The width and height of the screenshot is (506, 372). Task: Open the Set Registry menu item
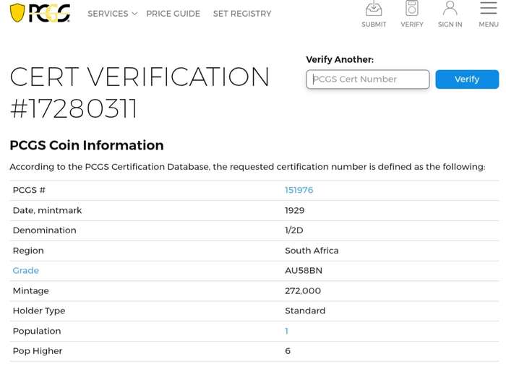[242, 14]
